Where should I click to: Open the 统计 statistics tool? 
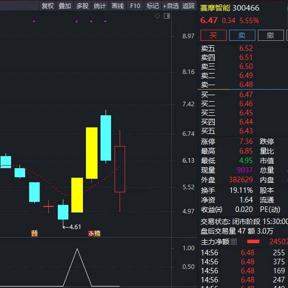[100, 6]
